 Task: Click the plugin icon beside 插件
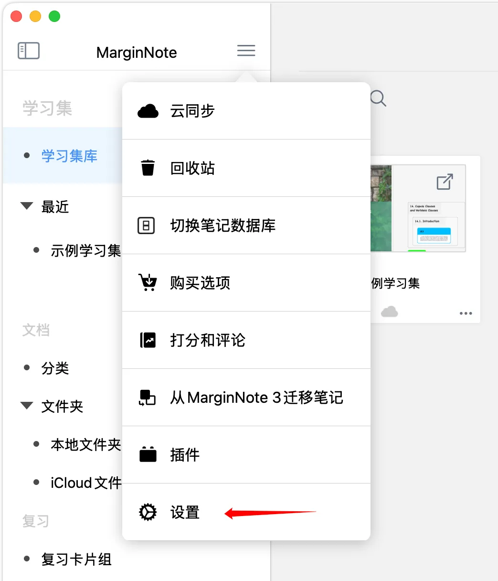coord(148,454)
